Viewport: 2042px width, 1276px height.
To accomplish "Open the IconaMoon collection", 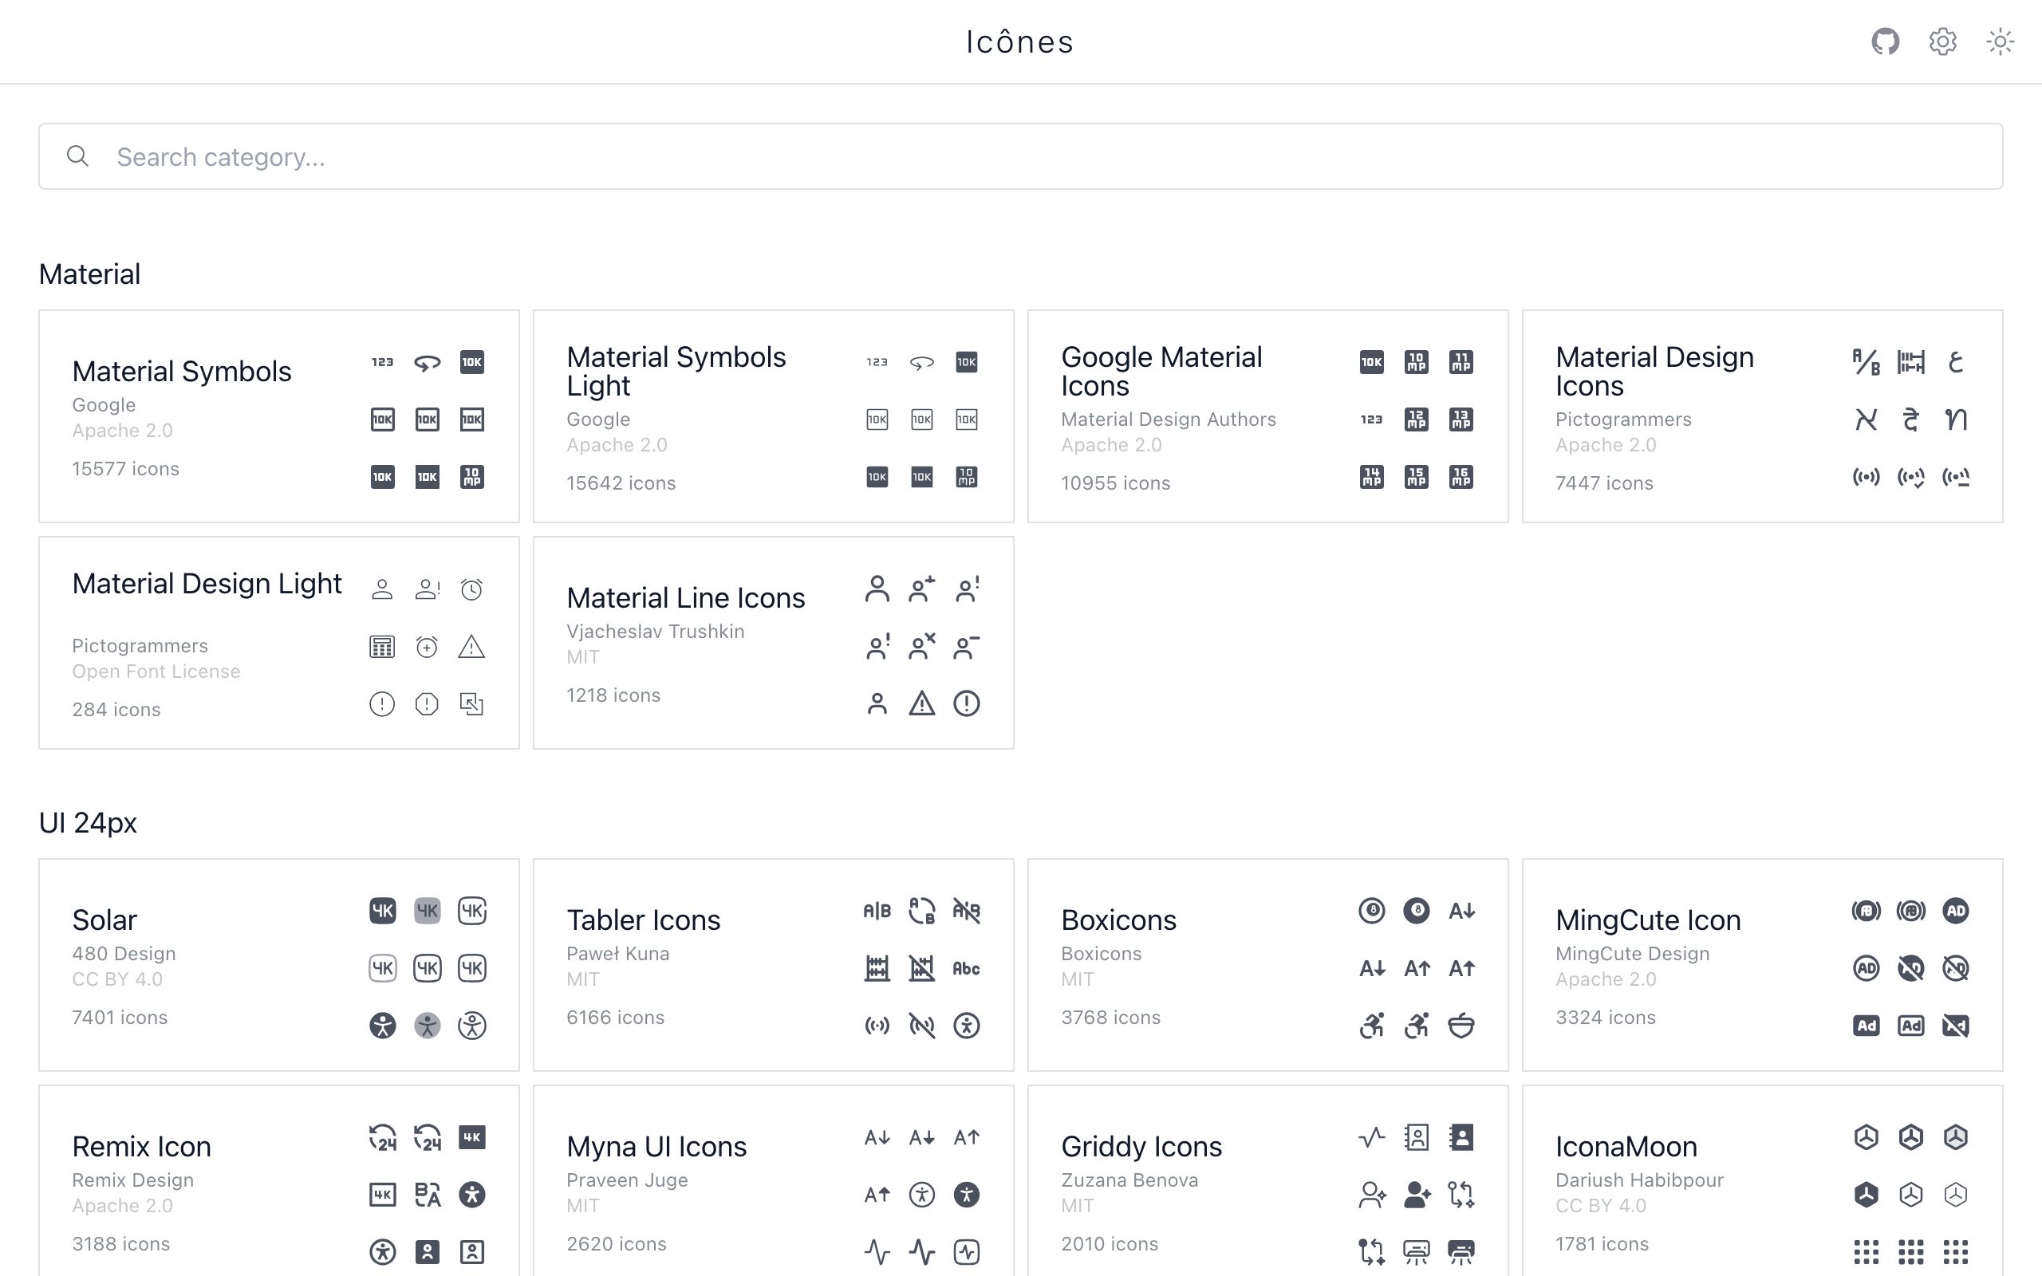I will [1763, 1181].
